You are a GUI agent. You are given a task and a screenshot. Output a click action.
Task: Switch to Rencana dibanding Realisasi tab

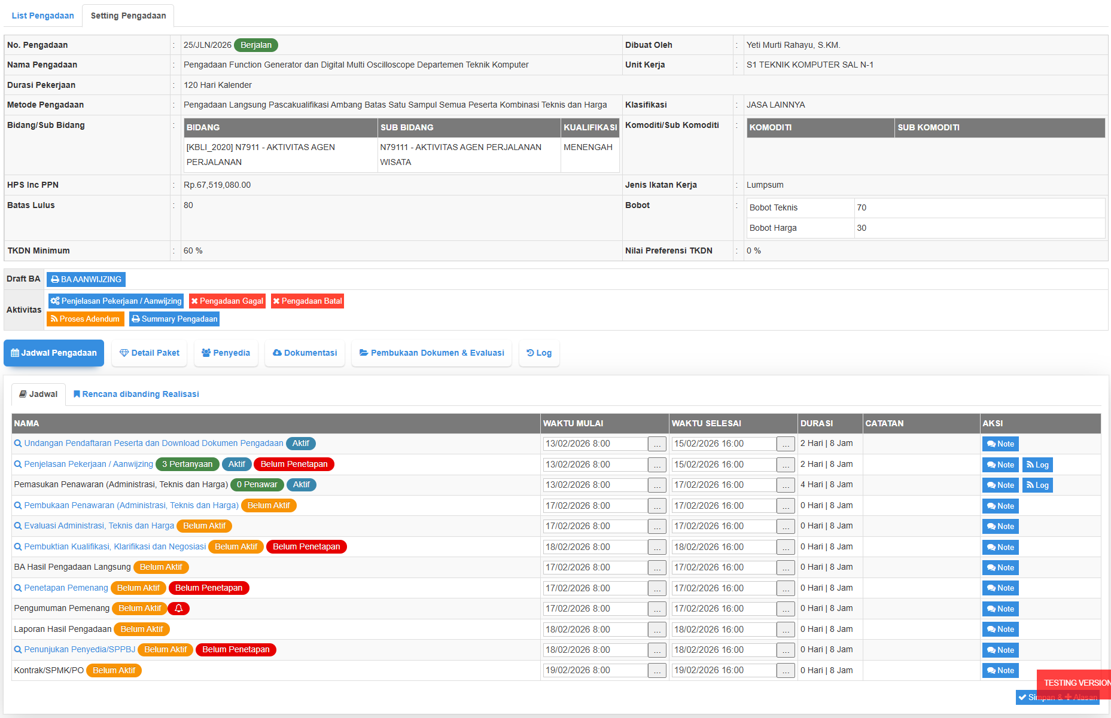136,395
